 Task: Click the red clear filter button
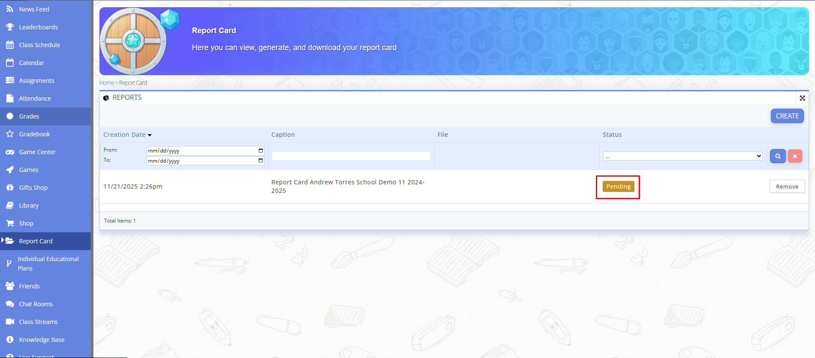click(795, 156)
